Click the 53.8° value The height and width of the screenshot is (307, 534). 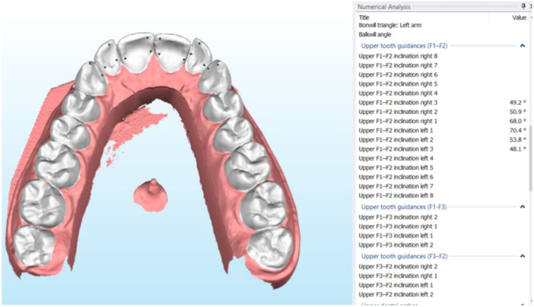518,140
